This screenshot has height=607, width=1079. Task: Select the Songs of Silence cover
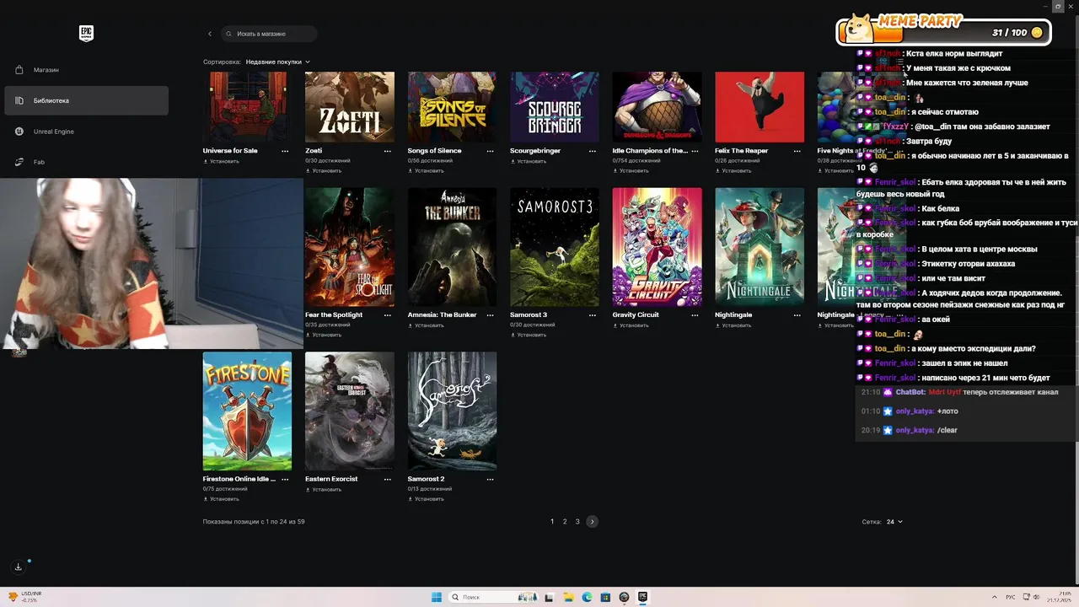(x=452, y=107)
